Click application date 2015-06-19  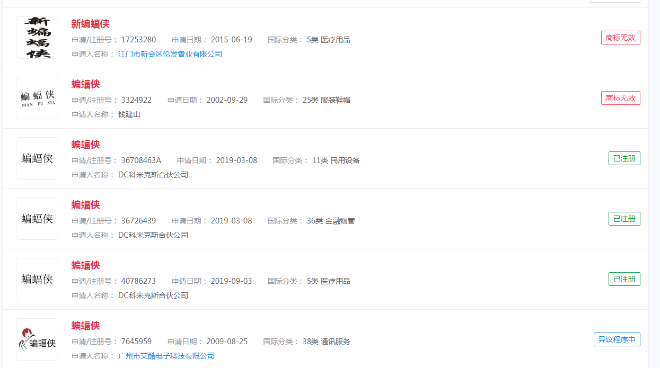pyautogui.click(x=232, y=40)
